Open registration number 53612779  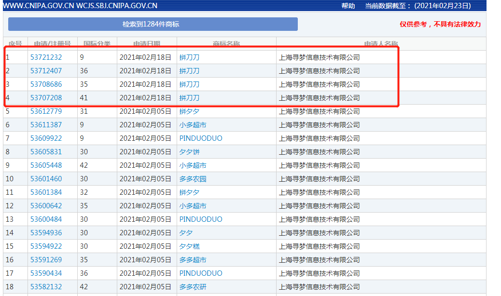pos(46,111)
